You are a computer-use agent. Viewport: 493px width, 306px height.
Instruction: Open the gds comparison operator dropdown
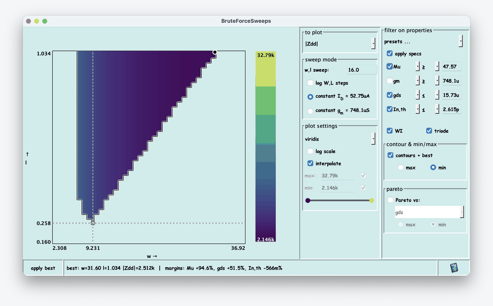tap(436, 95)
